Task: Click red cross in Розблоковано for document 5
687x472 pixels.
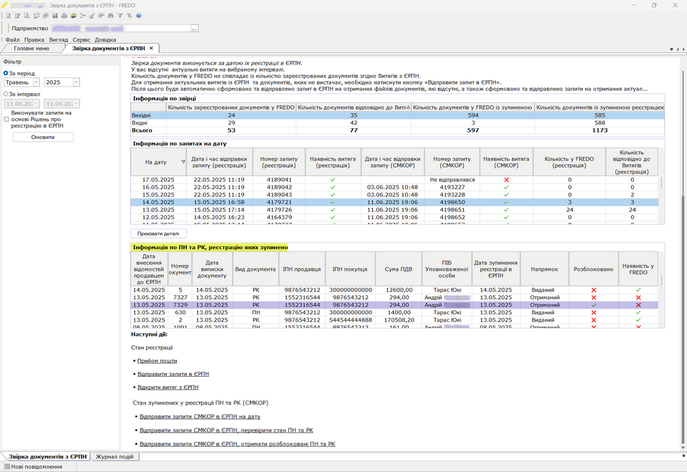Action: click(594, 290)
